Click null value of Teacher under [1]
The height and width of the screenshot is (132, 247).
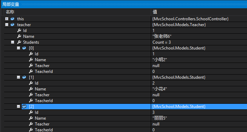click(x=156, y=95)
